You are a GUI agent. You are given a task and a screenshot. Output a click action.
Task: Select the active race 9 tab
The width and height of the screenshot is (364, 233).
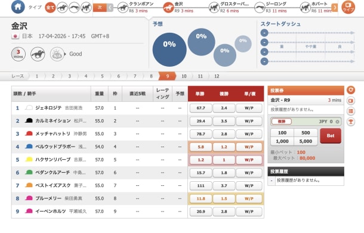click(x=167, y=76)
